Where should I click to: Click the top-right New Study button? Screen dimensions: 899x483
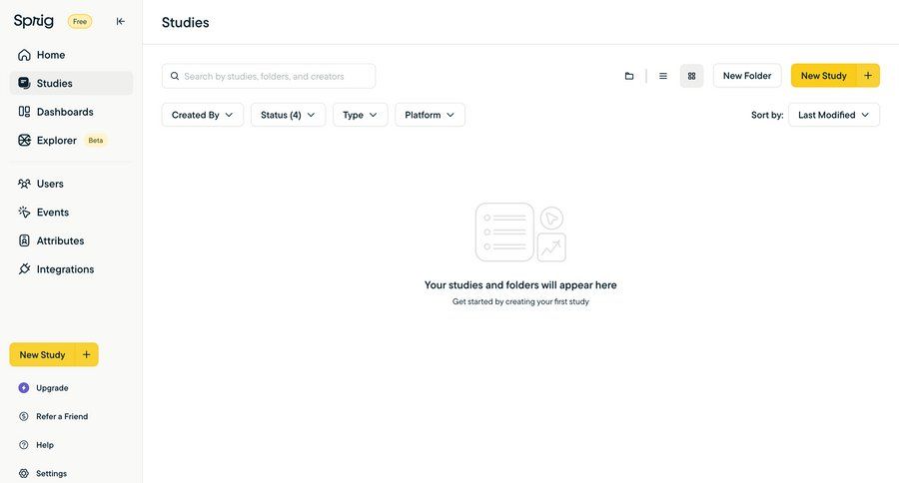pyautogui.click(x=824, y=76)
